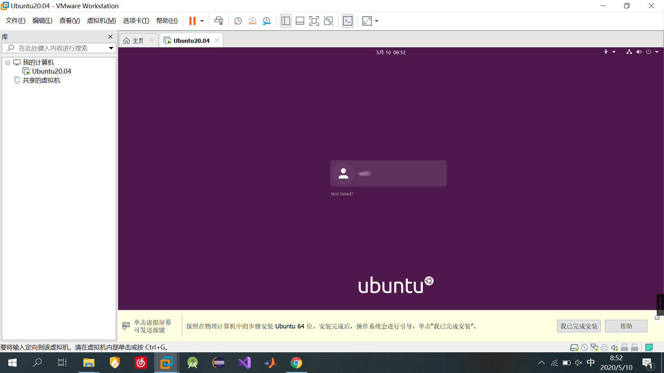Image resolution: width=664 pixels, height=373 pixels.
Task: Toggle the thumbnail bar
Action: [x=300, y=21]
